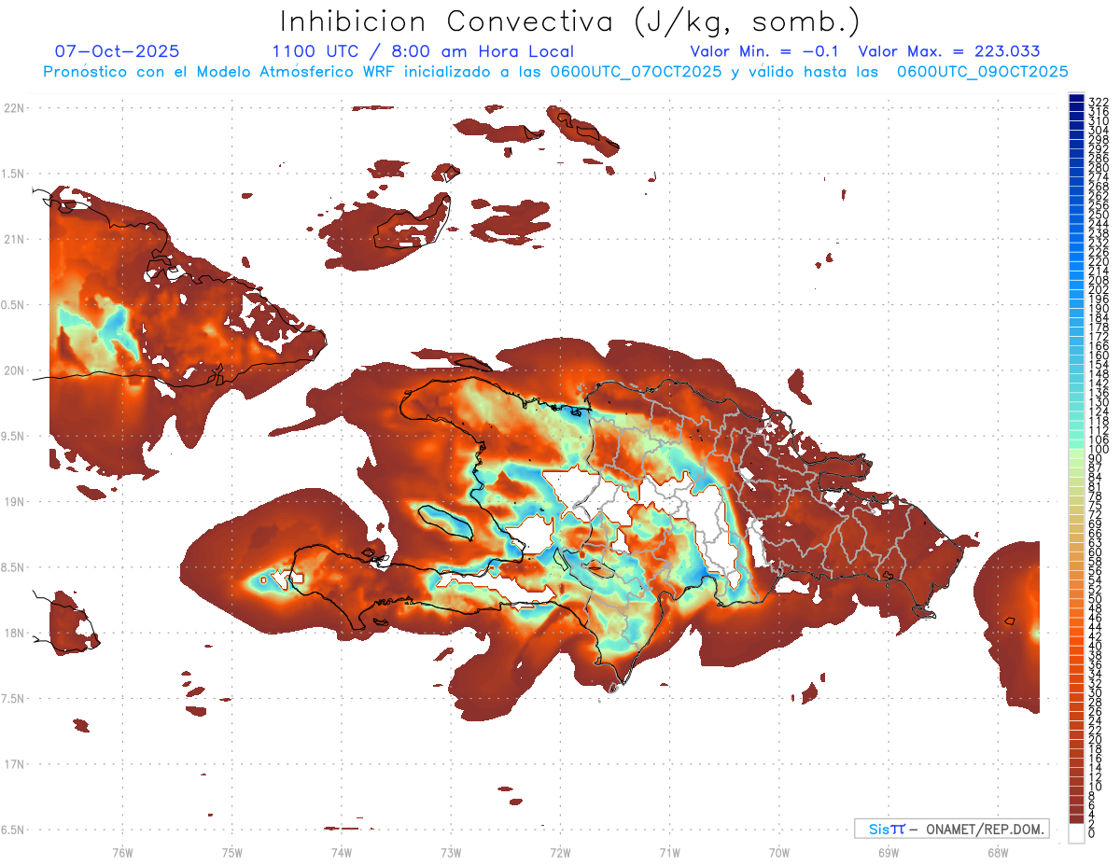Click the 'ONAMET/REP.DOM.' credit label

985,829
